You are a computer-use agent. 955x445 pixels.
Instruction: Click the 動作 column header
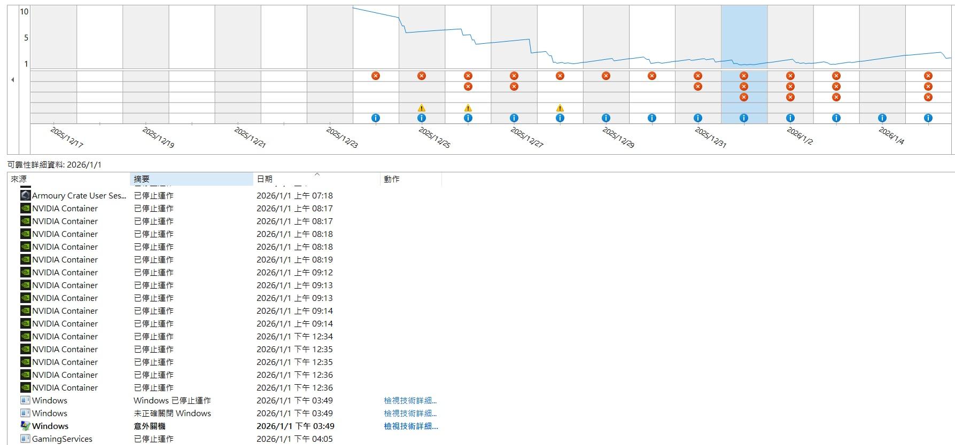pos(410,179)
